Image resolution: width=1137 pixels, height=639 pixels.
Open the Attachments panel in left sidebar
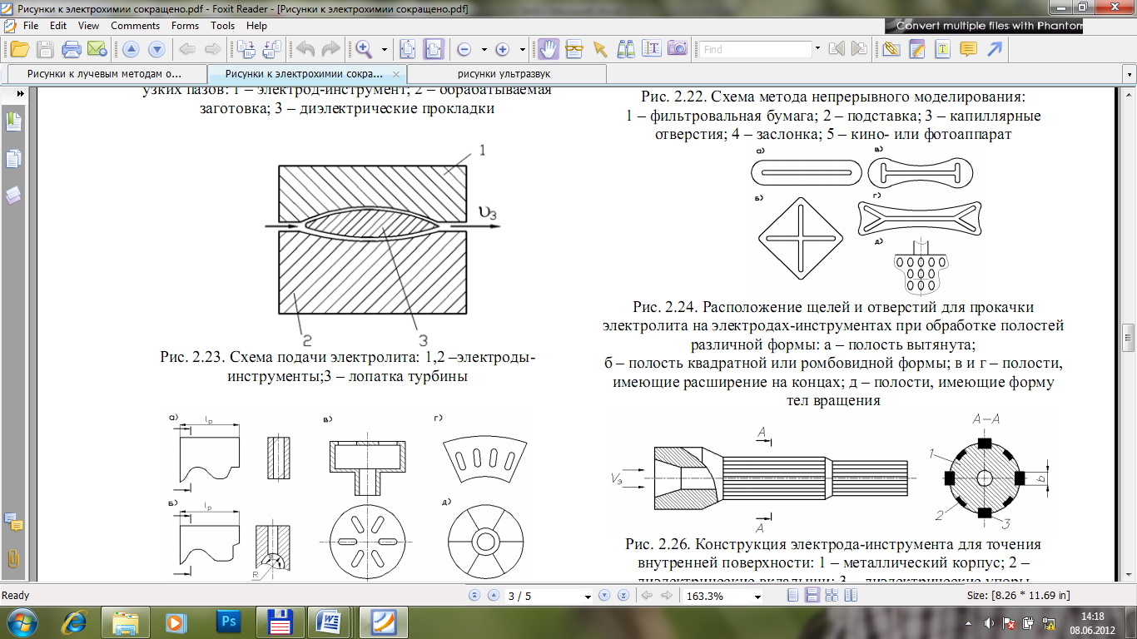pyautogui.click(x=13, y=558)
